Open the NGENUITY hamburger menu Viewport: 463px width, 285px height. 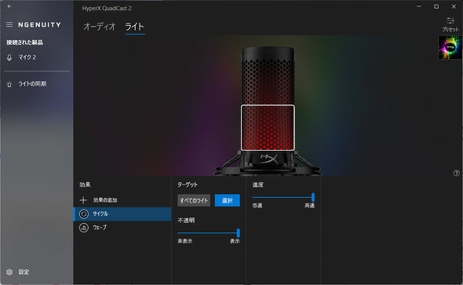point(9,24)
